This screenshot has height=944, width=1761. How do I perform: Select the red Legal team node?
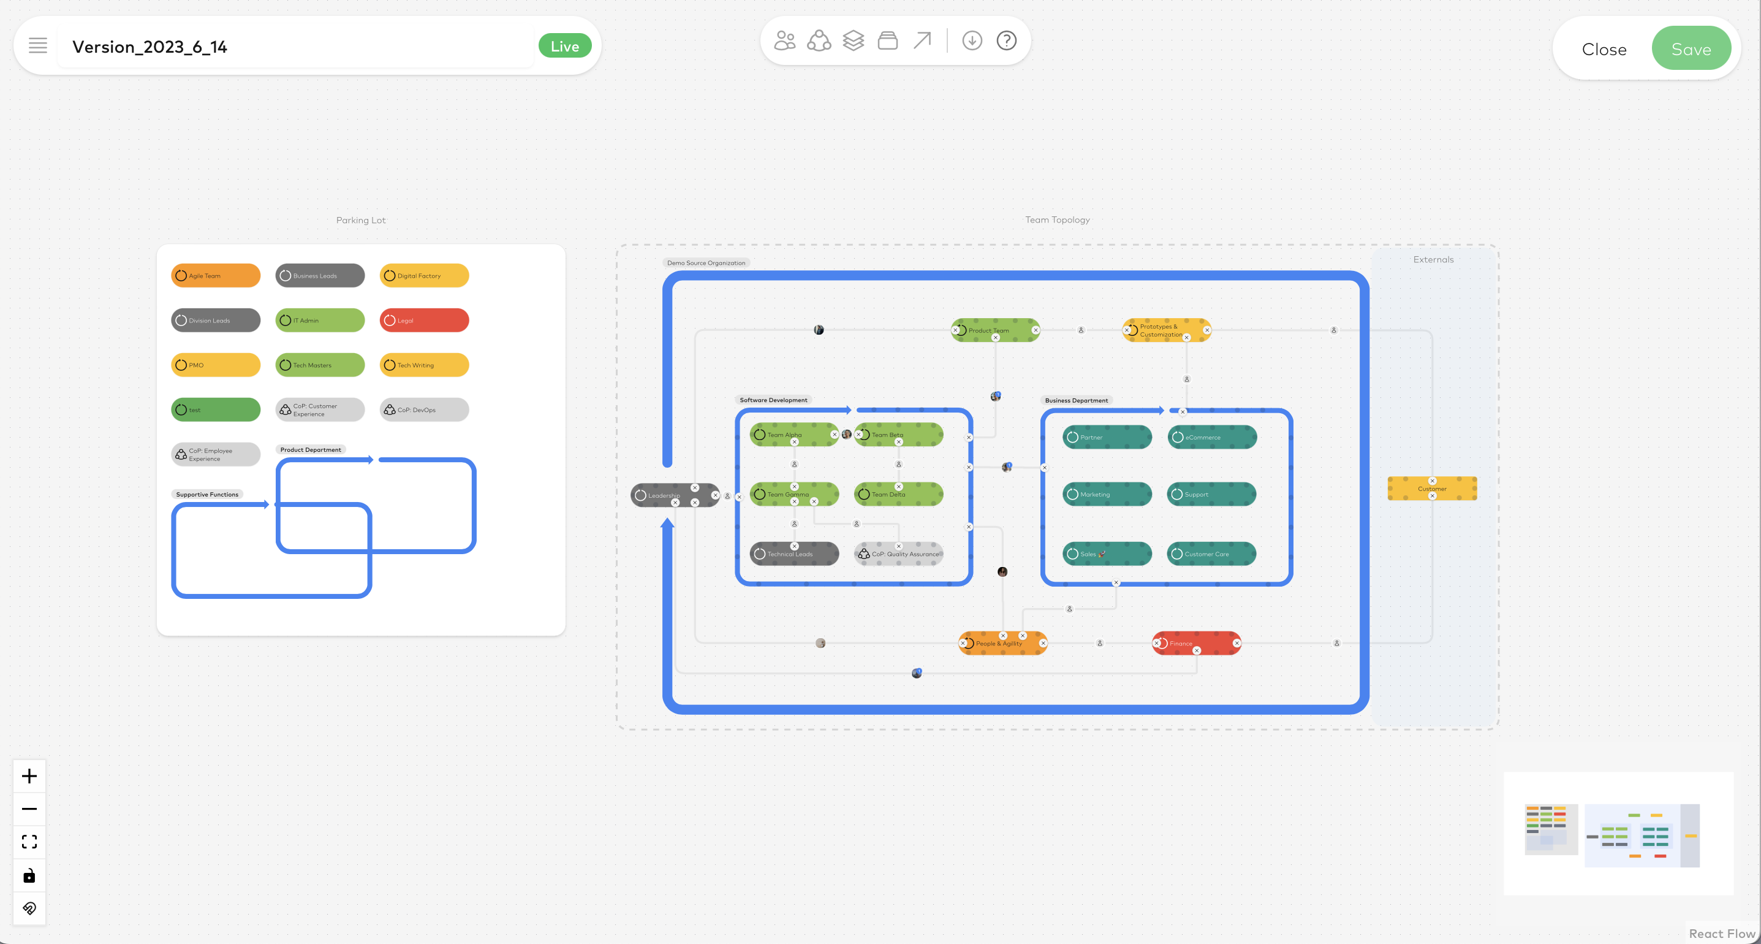(424, 320)
